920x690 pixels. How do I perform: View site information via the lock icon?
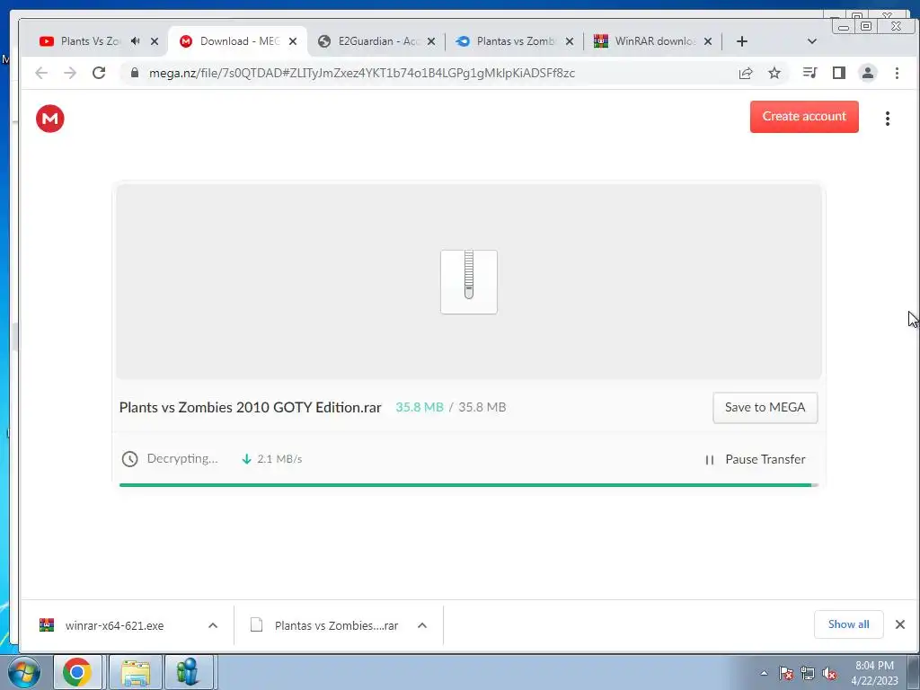click(x=135, y=73)
